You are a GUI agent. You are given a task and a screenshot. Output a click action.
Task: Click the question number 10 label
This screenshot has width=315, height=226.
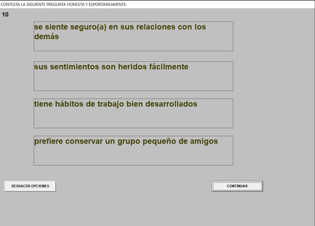tap(5, 14)
